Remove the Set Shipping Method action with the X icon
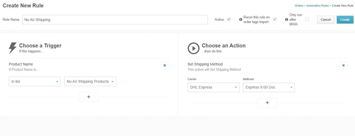The height and width of the screenshot is (136, 355). pos(343,66)
